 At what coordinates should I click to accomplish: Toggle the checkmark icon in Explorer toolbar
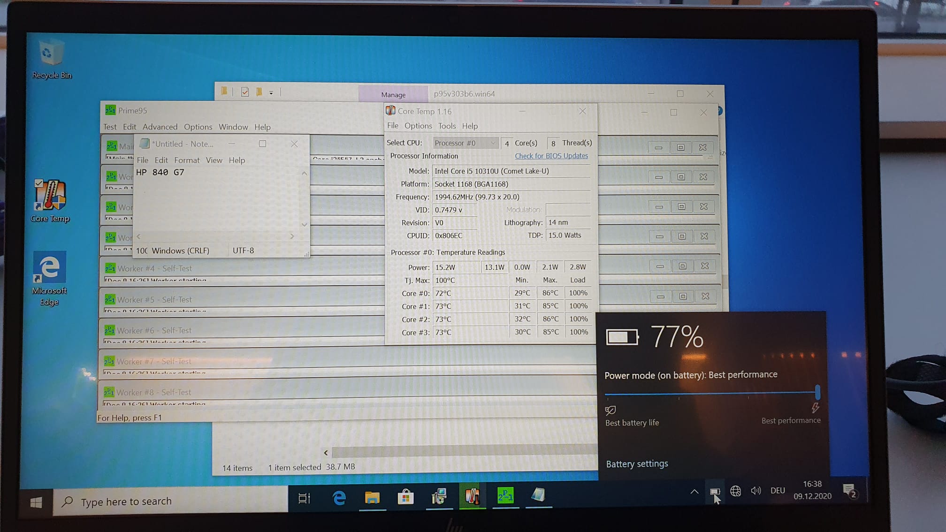pyautogui.click(x=245, y=92)
